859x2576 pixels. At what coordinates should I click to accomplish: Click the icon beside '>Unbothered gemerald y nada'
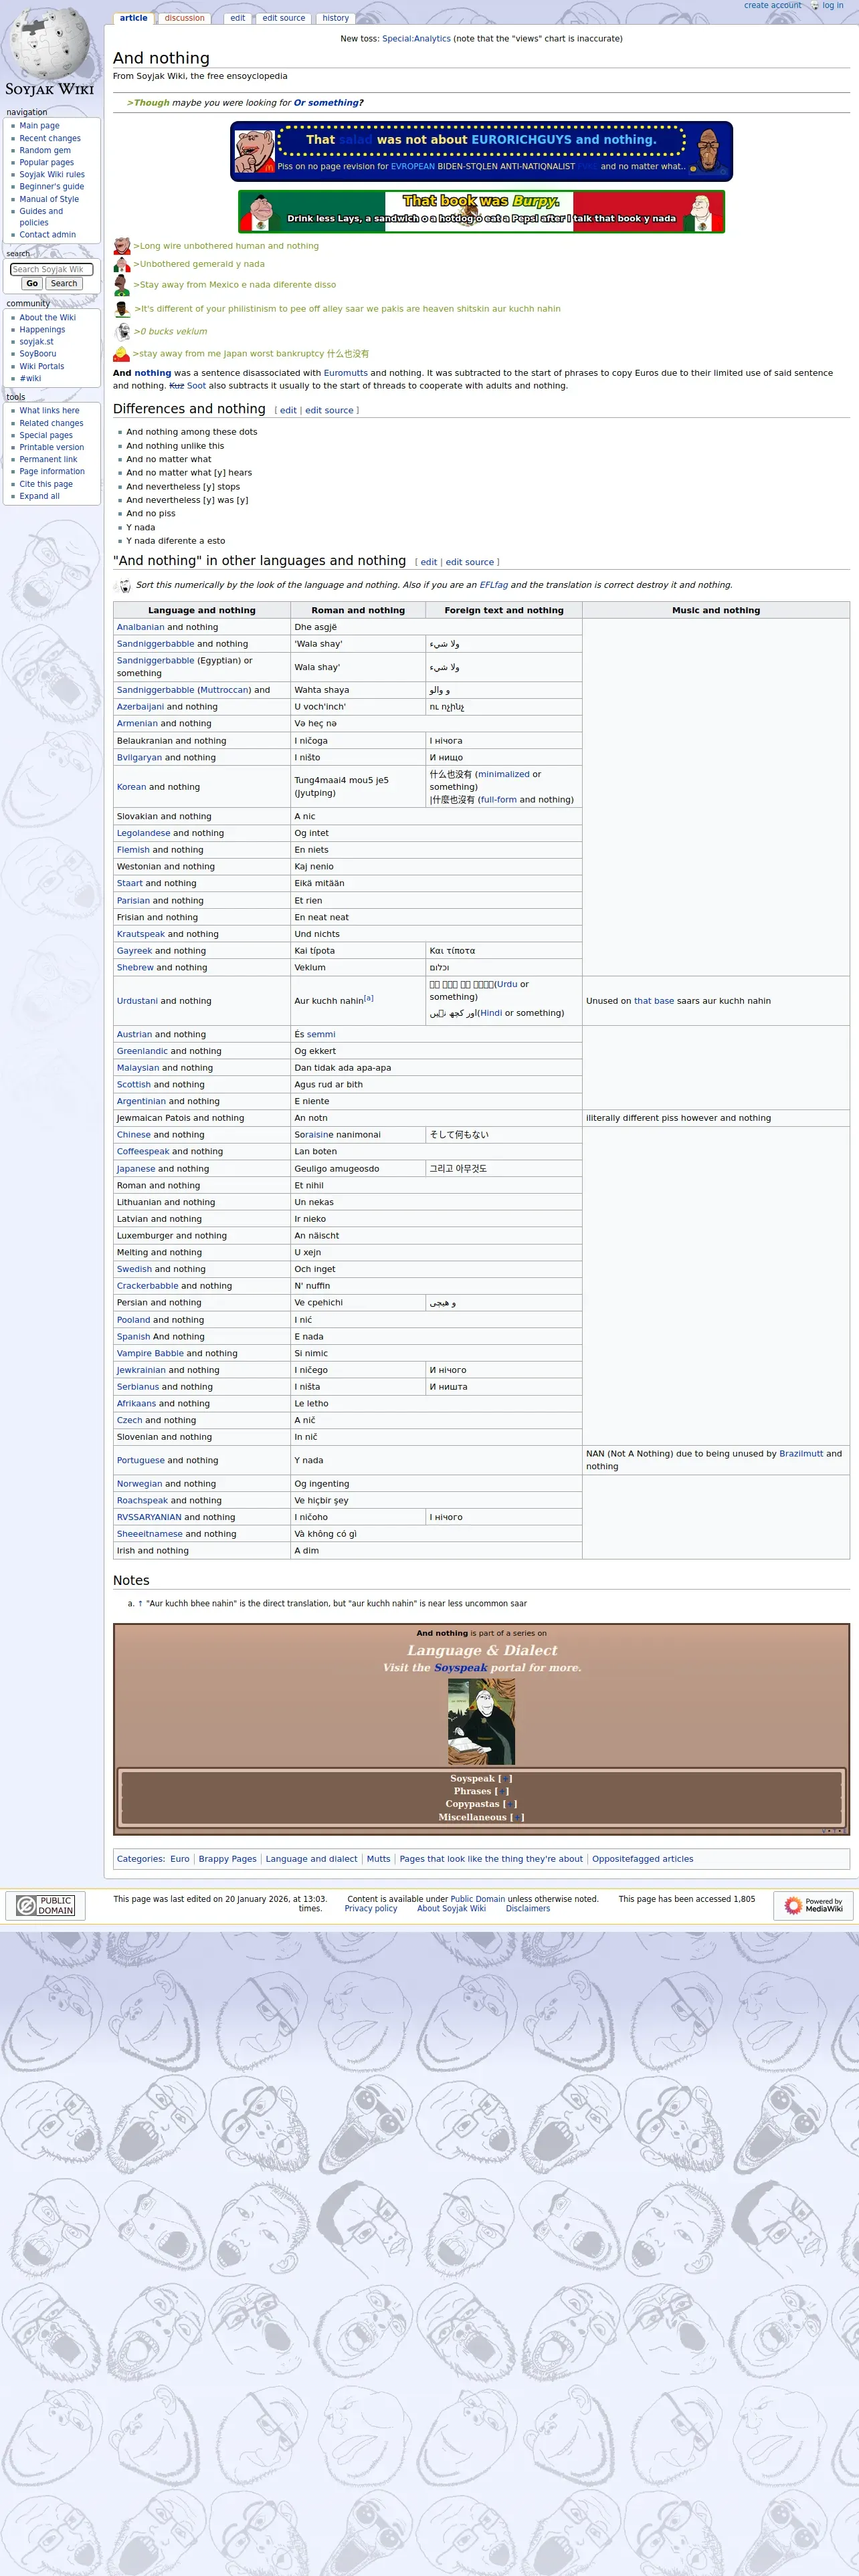[122, 265]
